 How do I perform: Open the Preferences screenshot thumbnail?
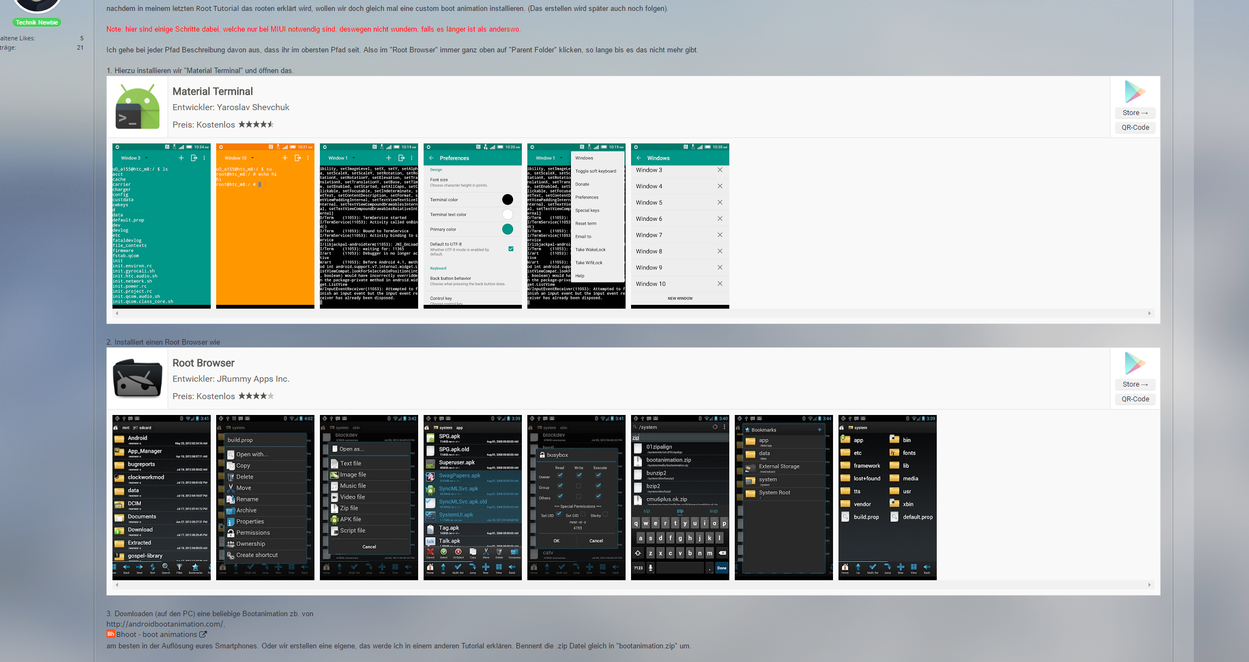pyautogui.click(x=472, y=226)
